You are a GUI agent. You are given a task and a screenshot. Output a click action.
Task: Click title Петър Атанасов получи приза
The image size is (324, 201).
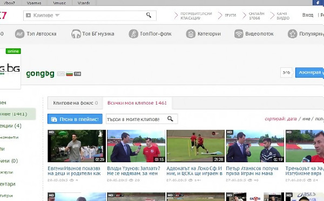click(252, 171)
